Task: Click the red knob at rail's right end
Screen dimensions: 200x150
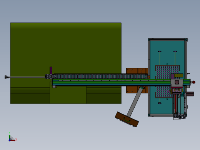Action: coord(194,82)
